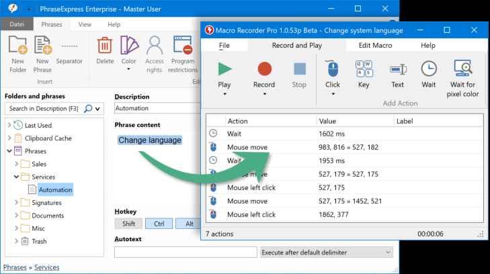This screenshot has height=274, width=490.
Task: Open Execute after default delimiter dropdown
Action: 326,252
